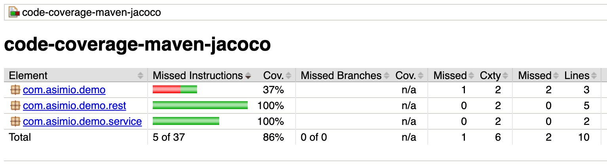Screen dimensions: 607x166
Task: Click package icon beside com.asimio.demo
Action: pyautogui.click(x=15, y=90)
